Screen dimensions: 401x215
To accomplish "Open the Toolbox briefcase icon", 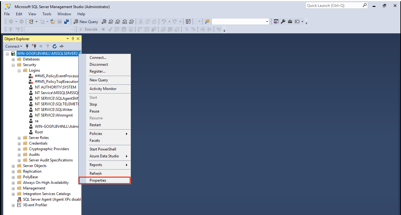I will (x=290, y=21).
